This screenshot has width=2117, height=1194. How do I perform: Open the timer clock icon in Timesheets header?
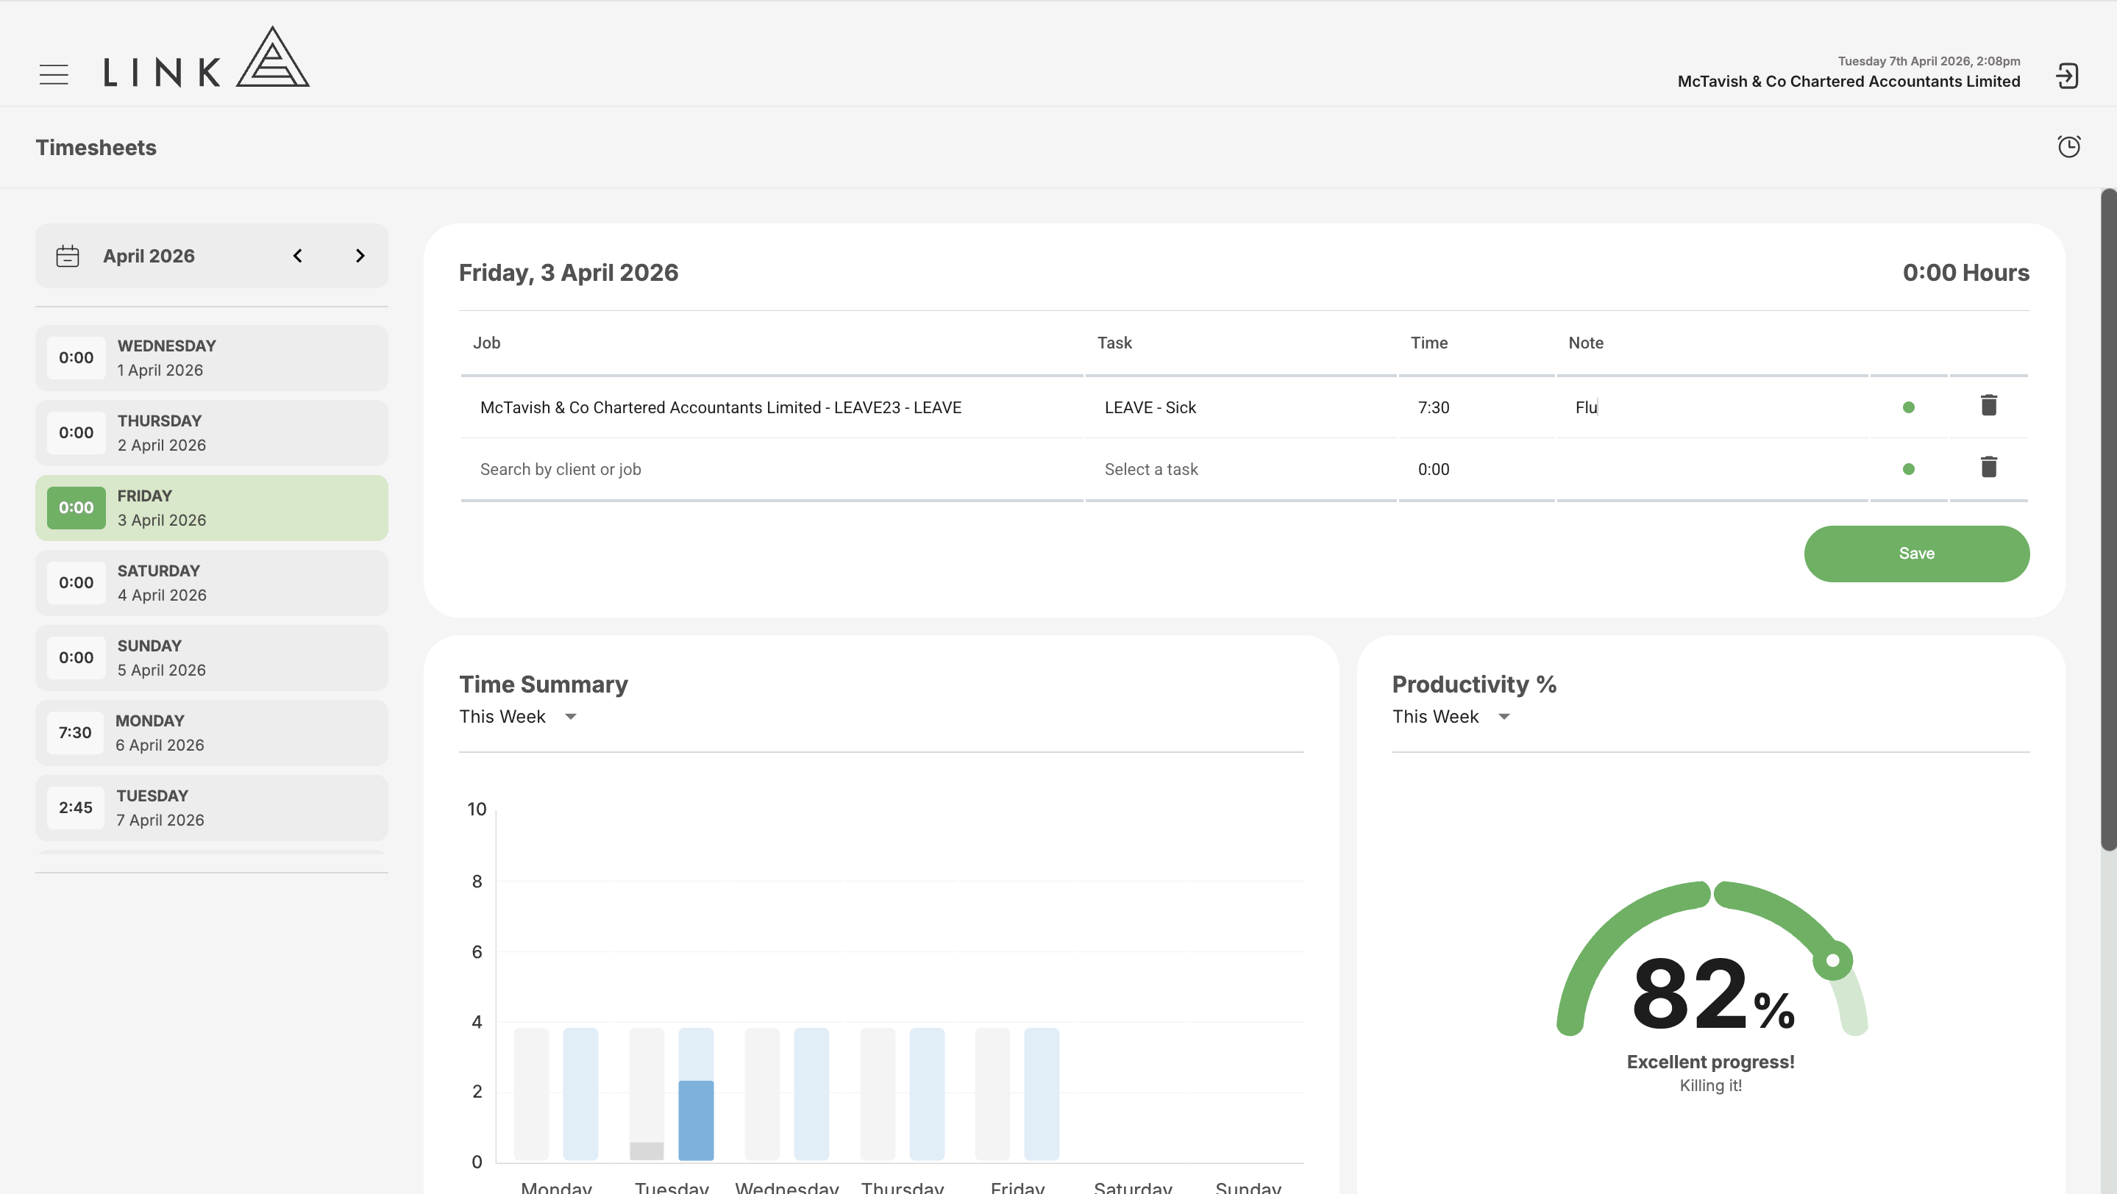[2068, 146]
